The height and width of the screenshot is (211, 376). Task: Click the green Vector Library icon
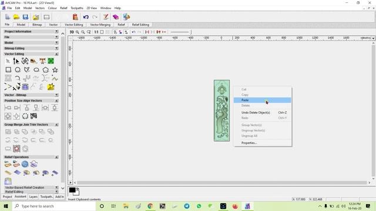51,61
